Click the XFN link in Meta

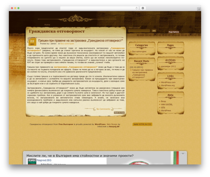click(163, 108)
